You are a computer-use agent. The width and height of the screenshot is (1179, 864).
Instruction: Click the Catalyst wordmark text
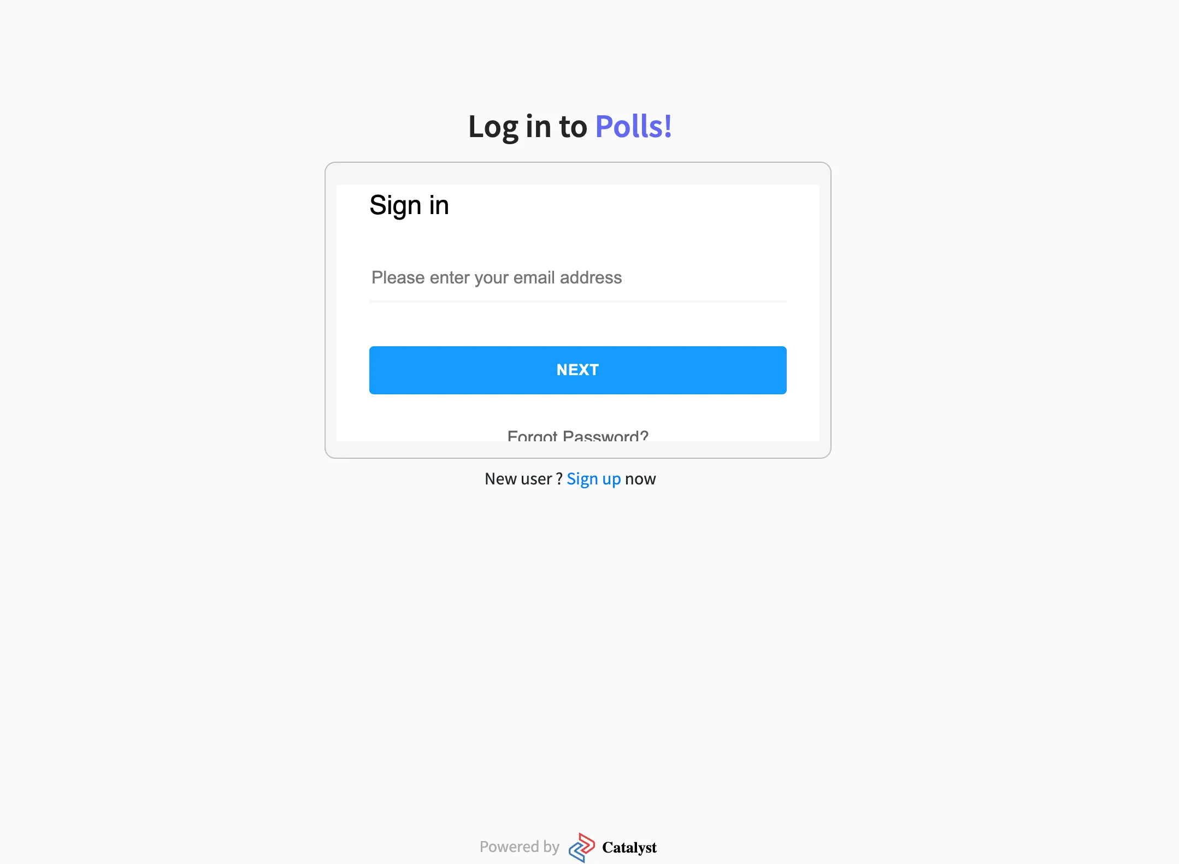[629, 847]
